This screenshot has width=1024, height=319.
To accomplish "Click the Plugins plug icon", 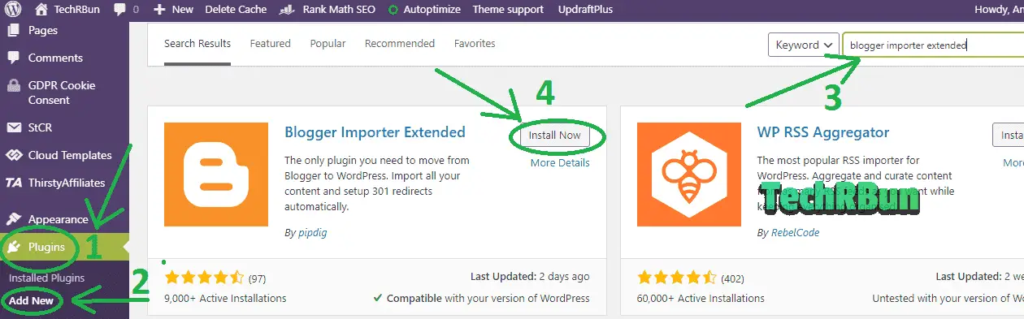I will pos(14,247).
